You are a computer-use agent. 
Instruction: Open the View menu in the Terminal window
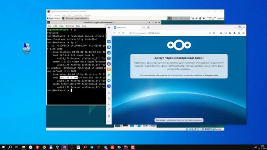pos(61,26)
